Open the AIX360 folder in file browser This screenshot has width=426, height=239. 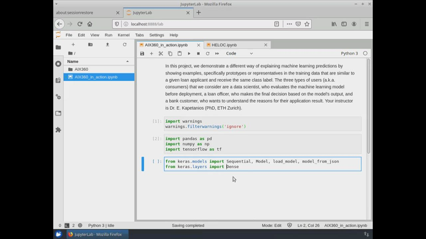pos(81,69)
